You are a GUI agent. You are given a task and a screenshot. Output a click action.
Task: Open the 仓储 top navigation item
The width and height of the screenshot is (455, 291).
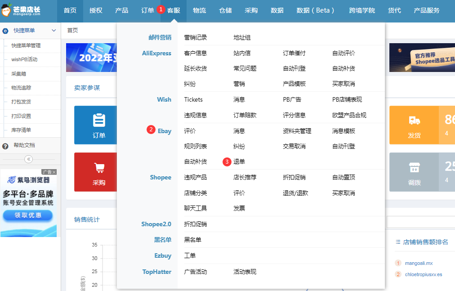pos(225,11)
